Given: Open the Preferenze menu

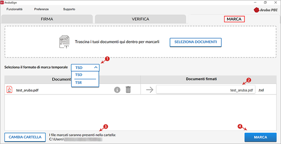Looking at the screenshot, I should [x=41, y=9].
